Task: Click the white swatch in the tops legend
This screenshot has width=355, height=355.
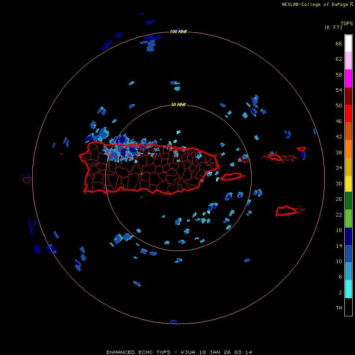Action: tap(348, 43)
